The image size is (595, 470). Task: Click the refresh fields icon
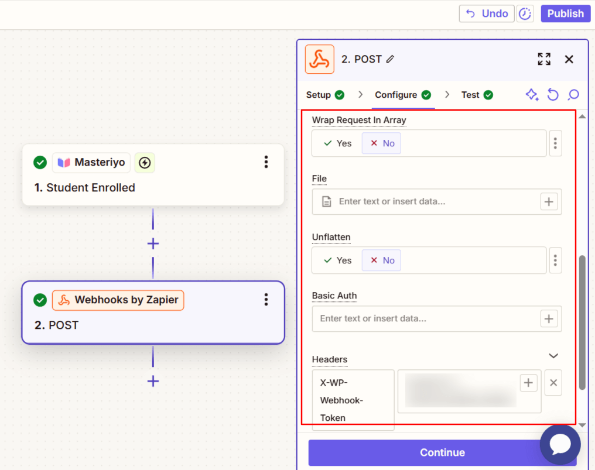click(553, 95)
